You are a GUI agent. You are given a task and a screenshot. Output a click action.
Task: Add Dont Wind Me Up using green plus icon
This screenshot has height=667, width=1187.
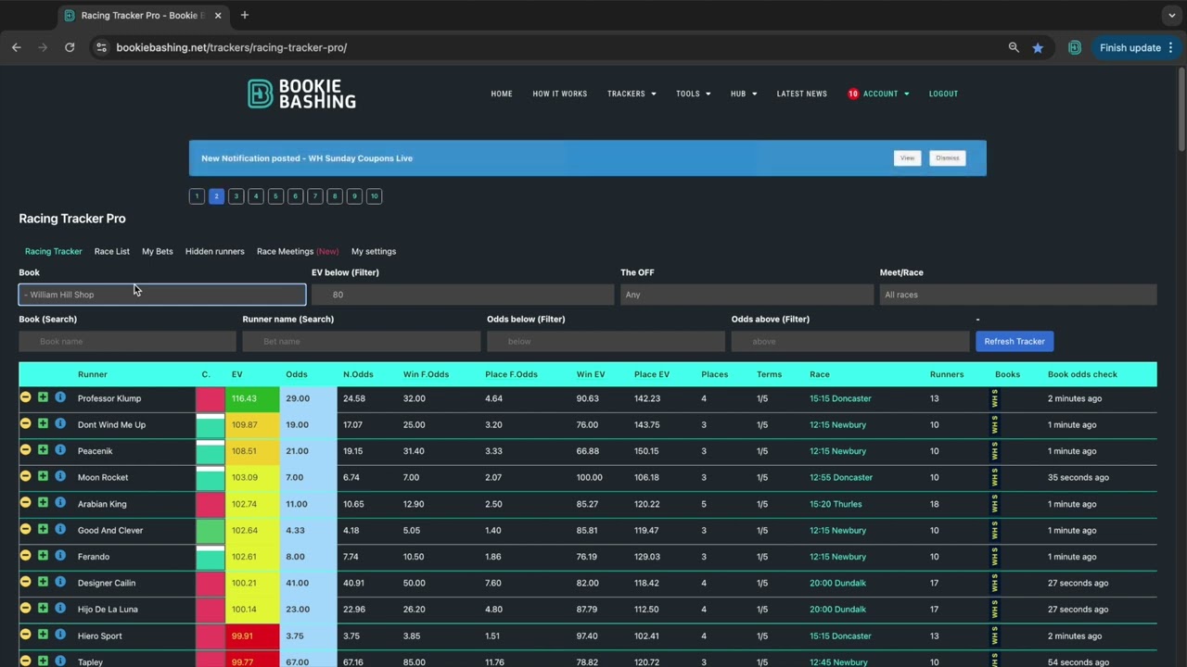click(x=43, y=424)
